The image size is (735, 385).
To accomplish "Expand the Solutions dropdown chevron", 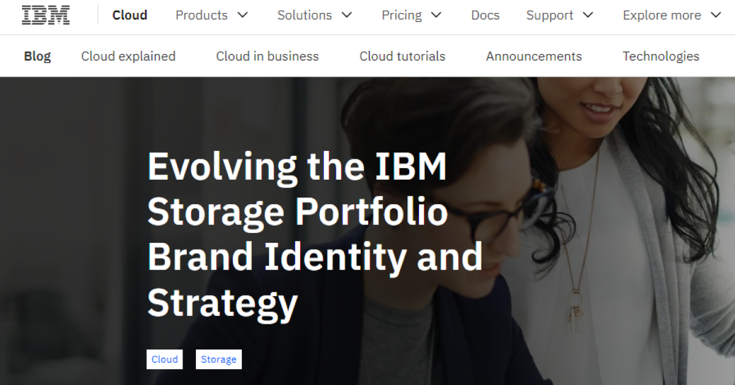I will point(347,15).
